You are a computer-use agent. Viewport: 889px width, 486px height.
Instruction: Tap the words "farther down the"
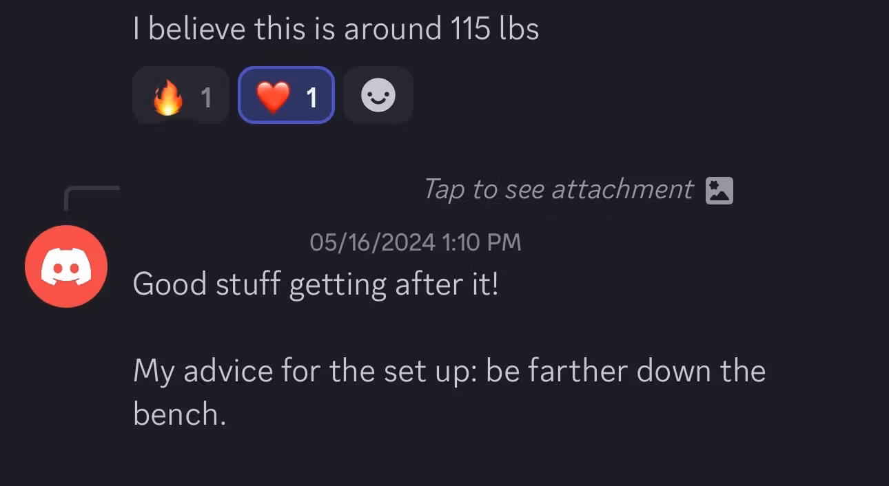click(646, 372)
